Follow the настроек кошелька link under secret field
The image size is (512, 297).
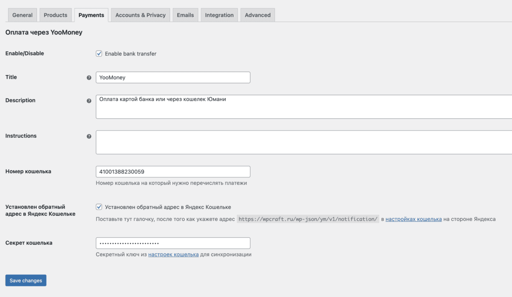coord(173,254)
